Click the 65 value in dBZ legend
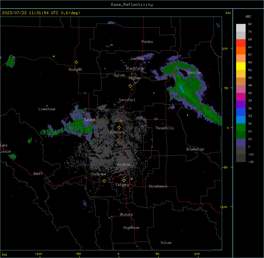264x258 pixels. (250, 39)
